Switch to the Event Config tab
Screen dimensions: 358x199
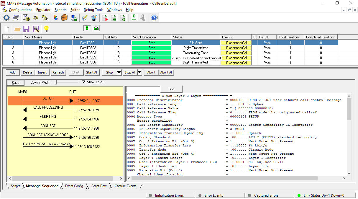tap(74, 186)
